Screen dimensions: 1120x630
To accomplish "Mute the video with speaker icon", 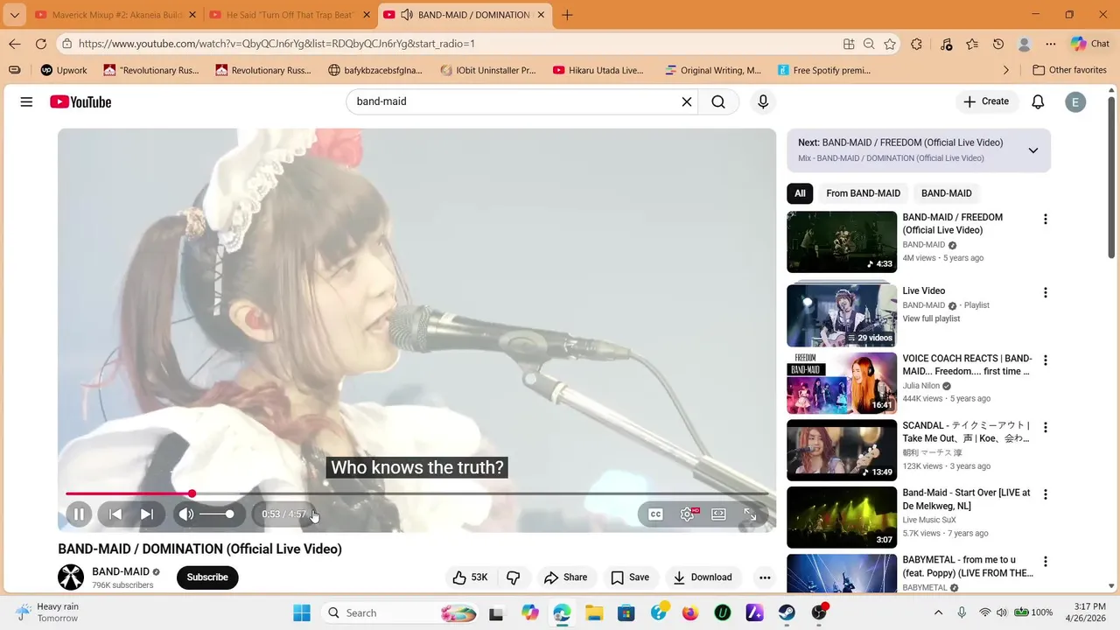I will pyautogui.click(x=186, y=514).
